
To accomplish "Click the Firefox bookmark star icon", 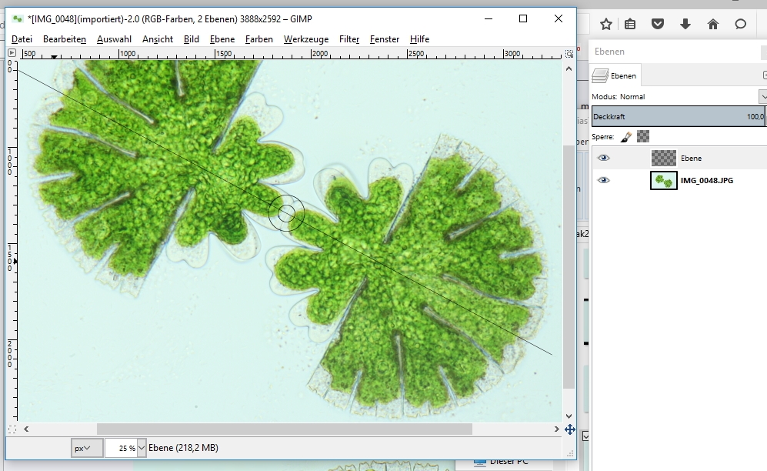I will (x=606, y=24).
